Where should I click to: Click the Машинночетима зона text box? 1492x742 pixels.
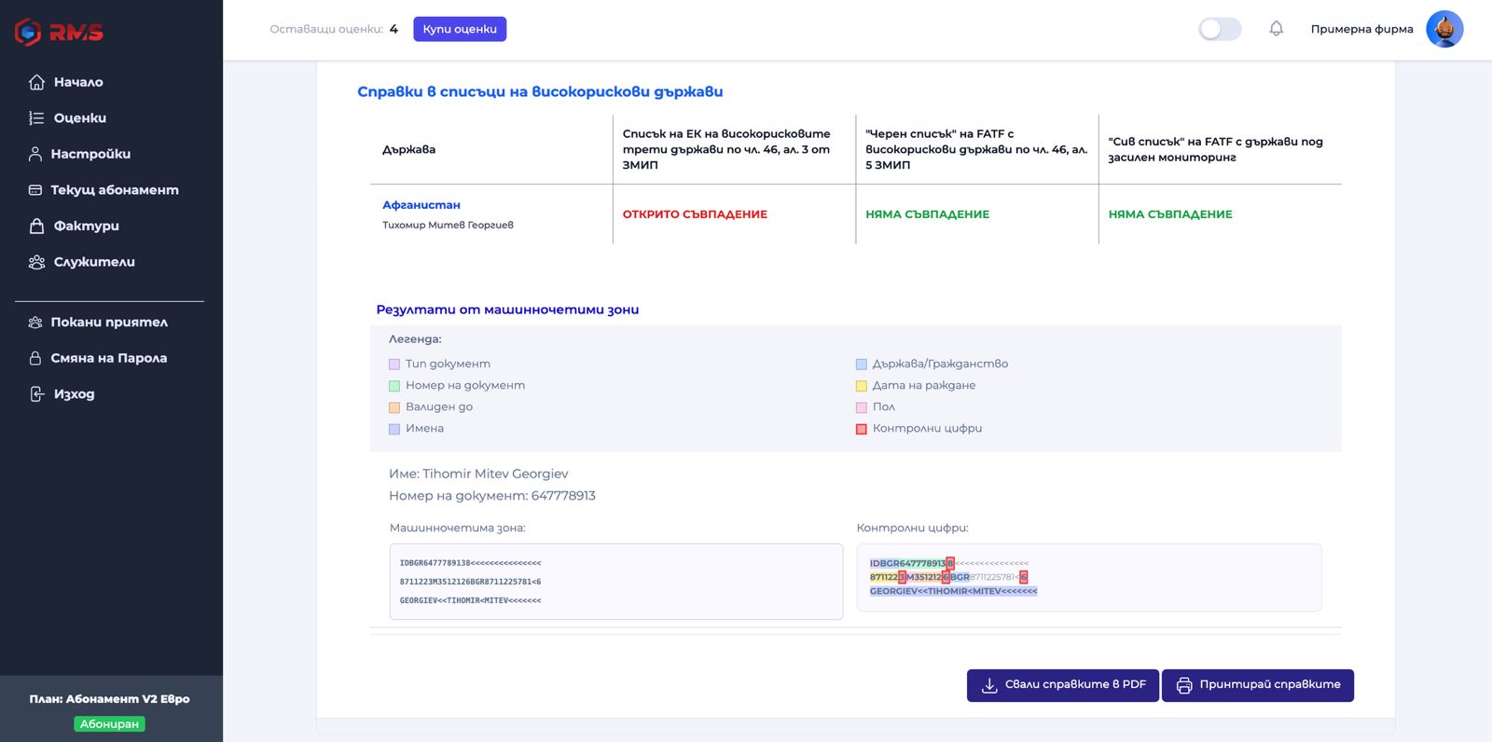click(x=615, y=582)
